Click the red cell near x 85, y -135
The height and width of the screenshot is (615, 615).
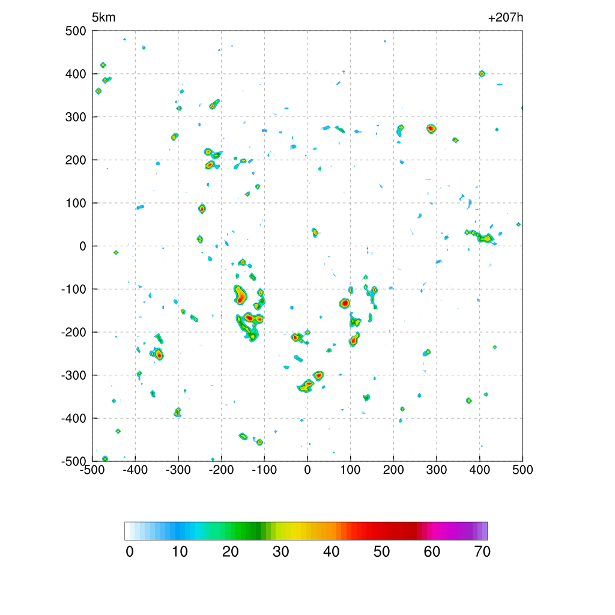pyautogui.click(x=344, y=303)
